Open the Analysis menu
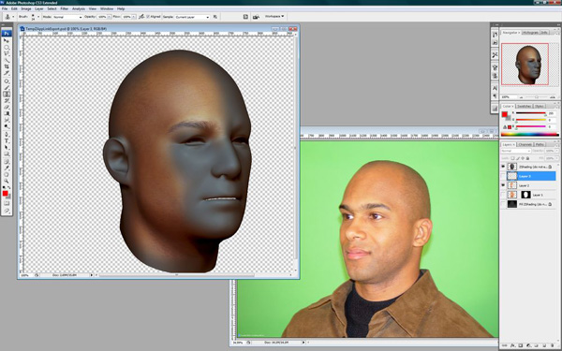This screenshot has height=351, width=562. (x=79, y=8)
